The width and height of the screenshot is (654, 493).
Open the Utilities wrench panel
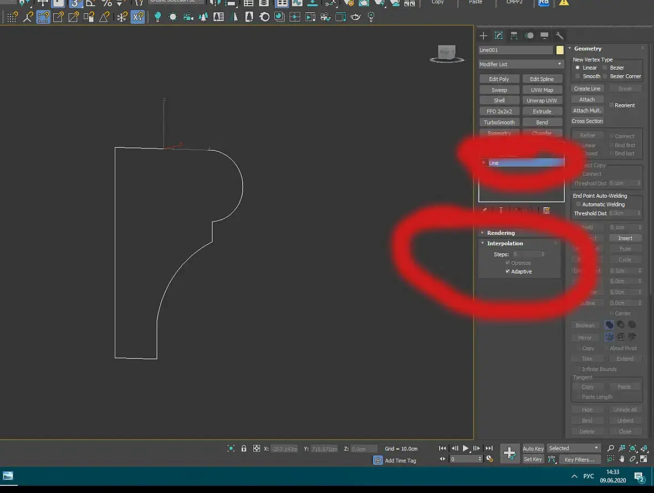point(560,35)
